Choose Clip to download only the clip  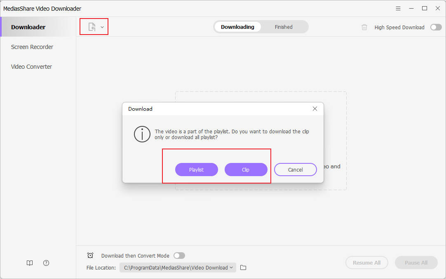click(246, 170)
